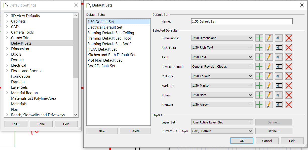This screenshot has width=308, height=150.
Task: Click the pencil edit icon for Rich Text
Action: coord(269,48)
